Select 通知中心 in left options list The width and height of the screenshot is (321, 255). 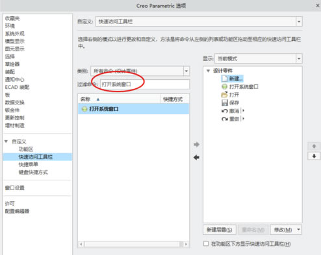(15, 79)
